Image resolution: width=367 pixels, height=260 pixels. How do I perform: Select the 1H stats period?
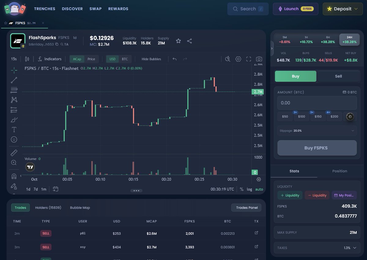pos(306,40)
